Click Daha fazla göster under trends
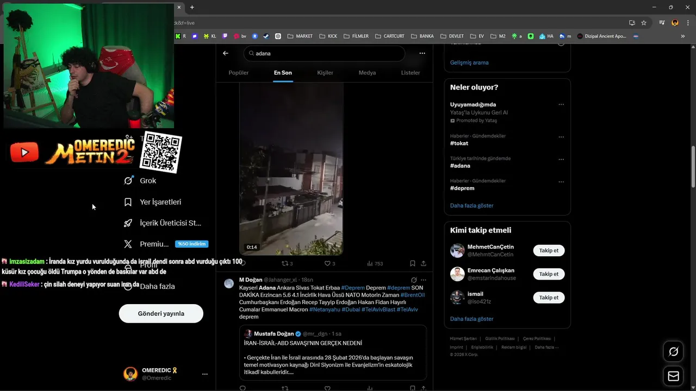 pyautogui.click(x=472, y=206)
